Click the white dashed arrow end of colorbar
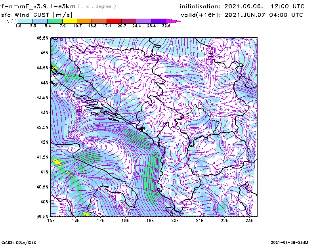The height and width of the screenshot is (245, 317). point(11,21)
